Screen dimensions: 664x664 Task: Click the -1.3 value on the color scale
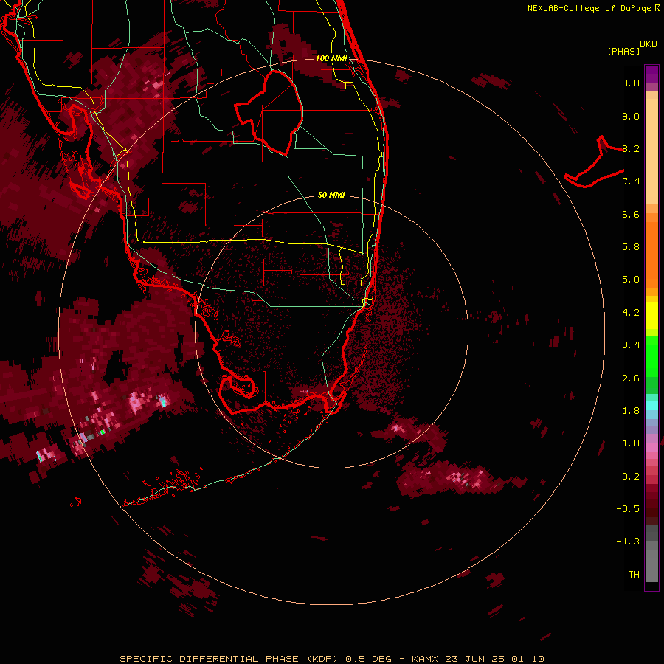point(628,542)
